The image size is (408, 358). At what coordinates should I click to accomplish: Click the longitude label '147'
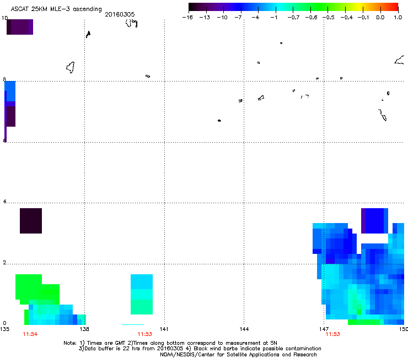[324, 329]
